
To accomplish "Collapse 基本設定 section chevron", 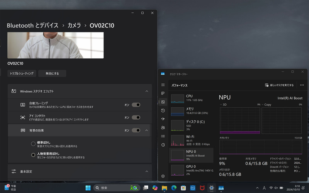I will pyautogui.click(x=147, y=171).
